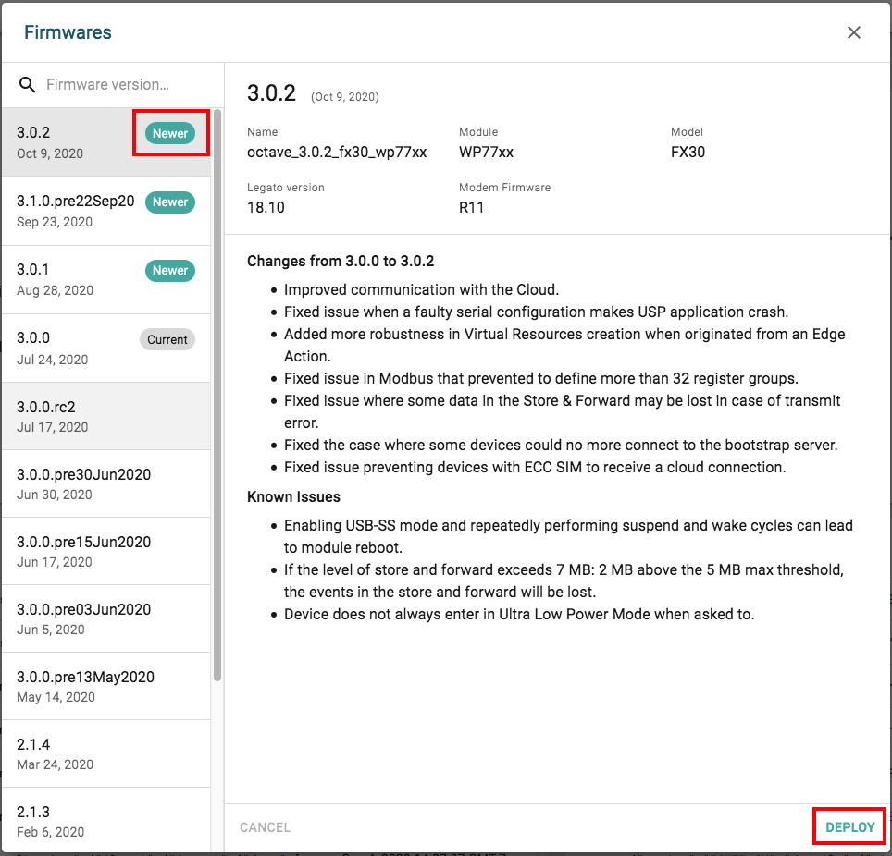Screen dimensions: 892x856
Task: Choose firmware 2.1.4 from Mar 24, 2020
Action: tap(106, 753)
